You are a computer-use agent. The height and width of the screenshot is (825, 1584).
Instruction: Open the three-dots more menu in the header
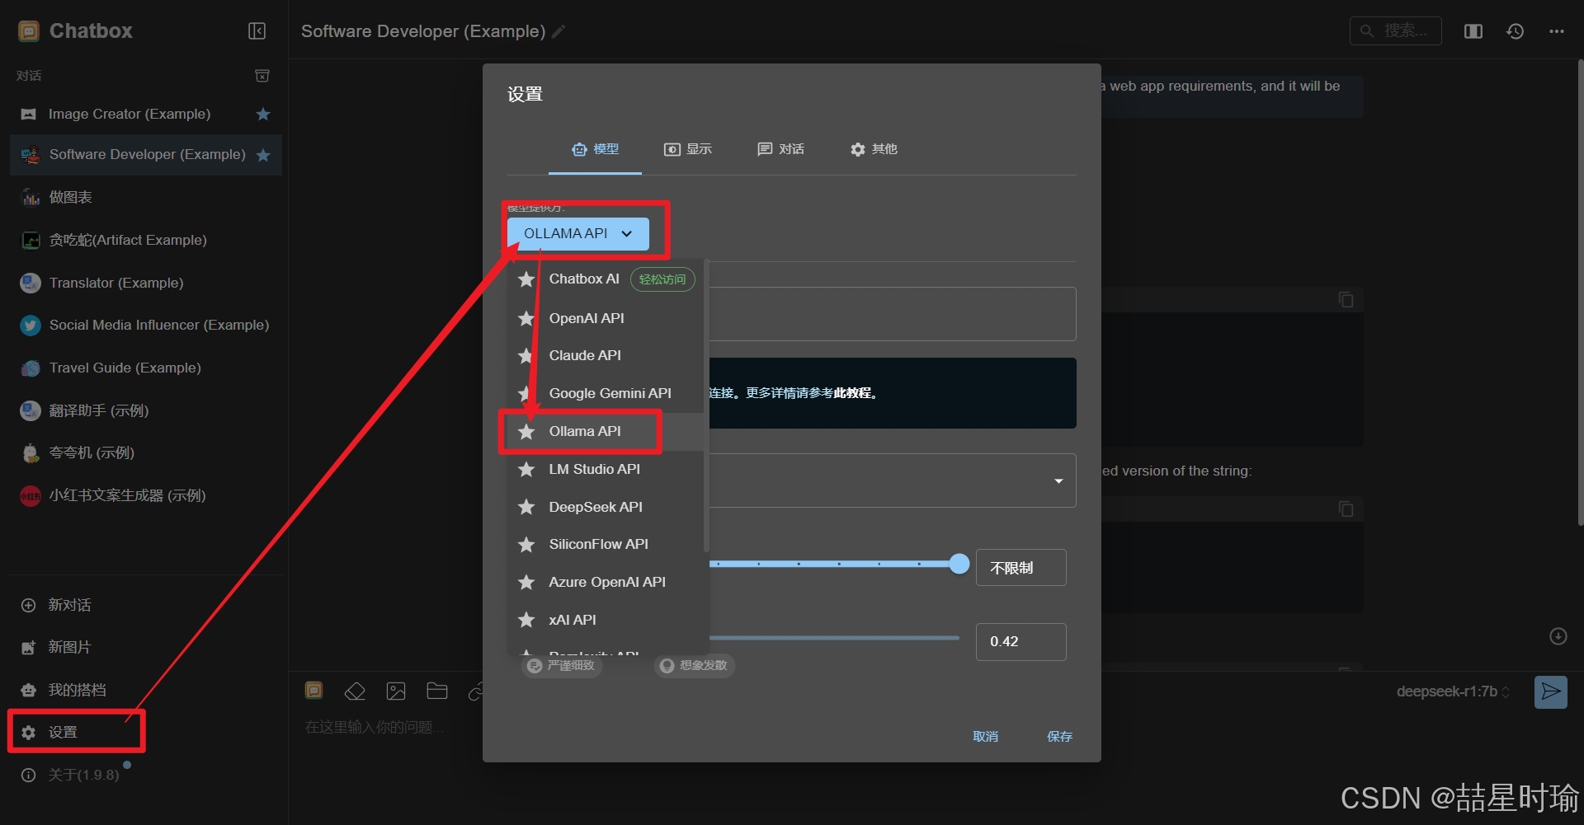point(1557,31)
